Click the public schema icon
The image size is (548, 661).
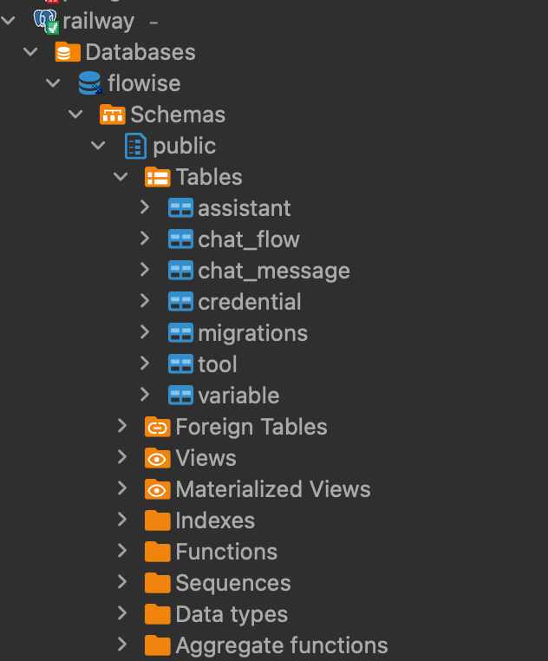point(135,146)
